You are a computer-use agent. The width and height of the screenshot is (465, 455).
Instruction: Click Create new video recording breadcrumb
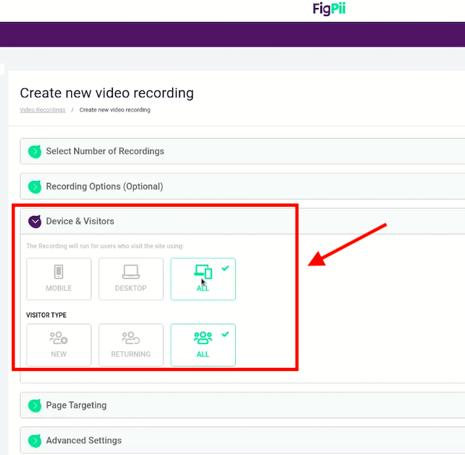(115, 110)
